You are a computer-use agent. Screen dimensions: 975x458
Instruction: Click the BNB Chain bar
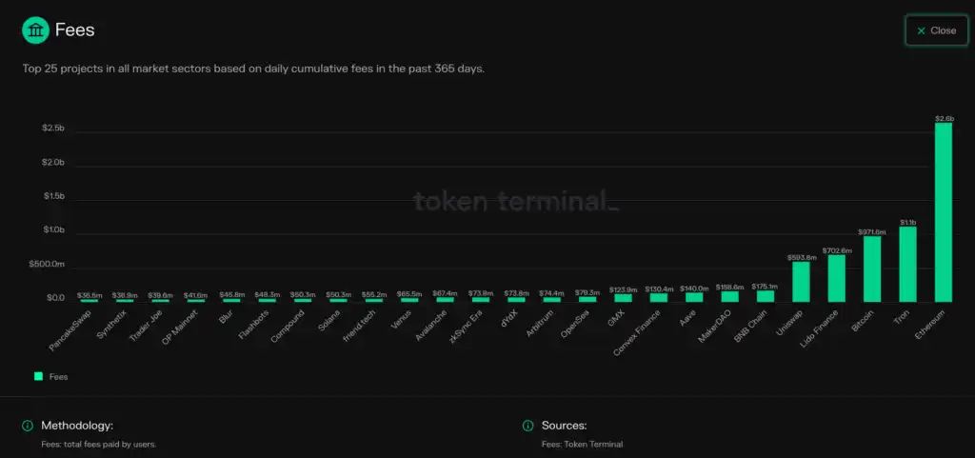pos(766,296)
